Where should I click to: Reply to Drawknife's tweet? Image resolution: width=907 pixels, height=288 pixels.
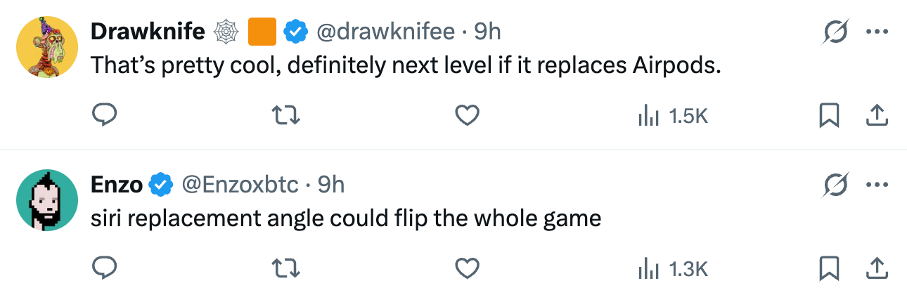pos(105,115)
